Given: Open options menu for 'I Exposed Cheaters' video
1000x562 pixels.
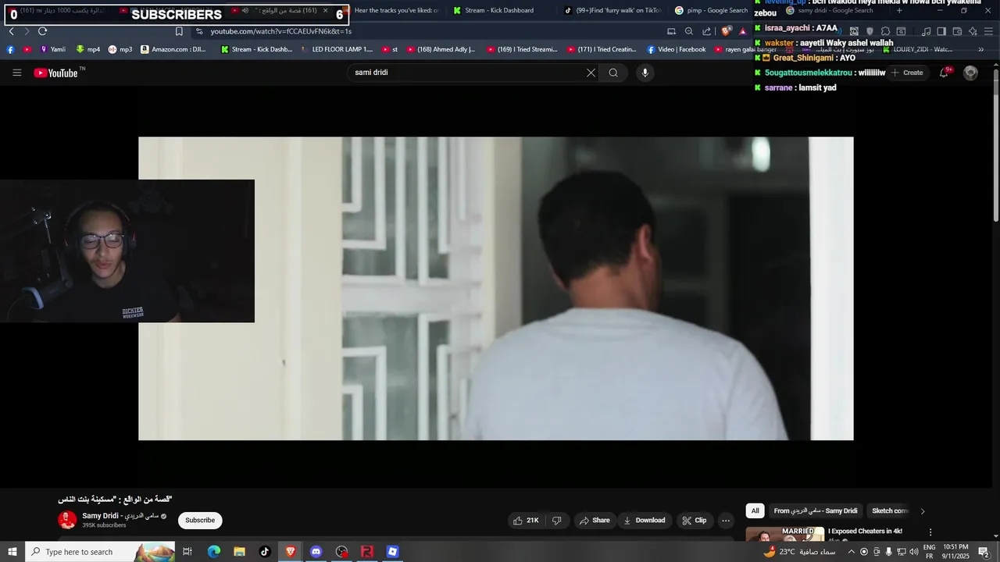Looking at the screenshot, I should tap(930, 532).
